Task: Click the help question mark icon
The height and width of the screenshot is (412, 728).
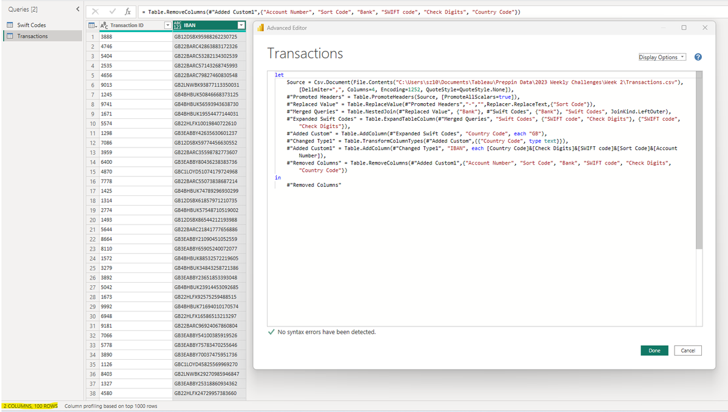Action: [698, 57]
